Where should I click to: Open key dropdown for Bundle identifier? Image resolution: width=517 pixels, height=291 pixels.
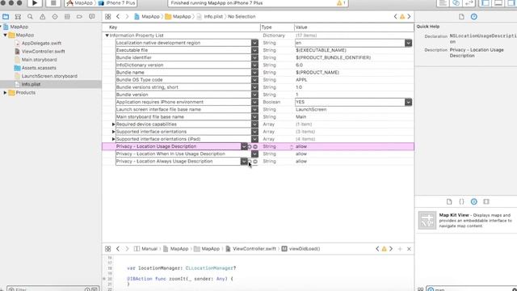[x=254, y=57]
